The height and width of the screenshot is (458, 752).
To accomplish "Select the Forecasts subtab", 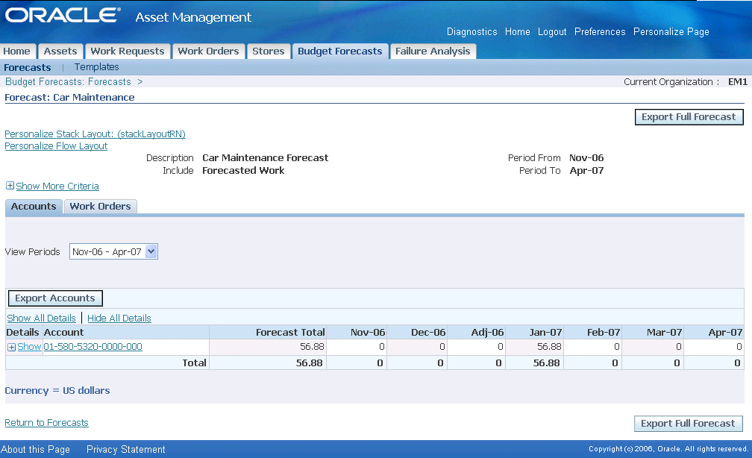I will point(28,68).
